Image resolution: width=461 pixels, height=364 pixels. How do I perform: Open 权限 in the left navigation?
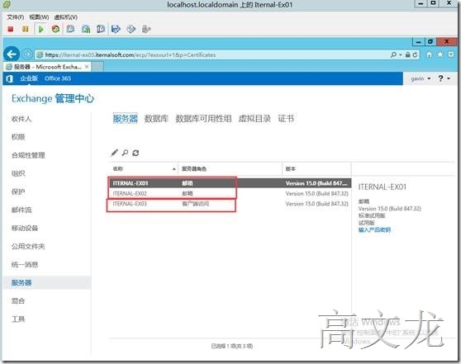coord(18,137)
